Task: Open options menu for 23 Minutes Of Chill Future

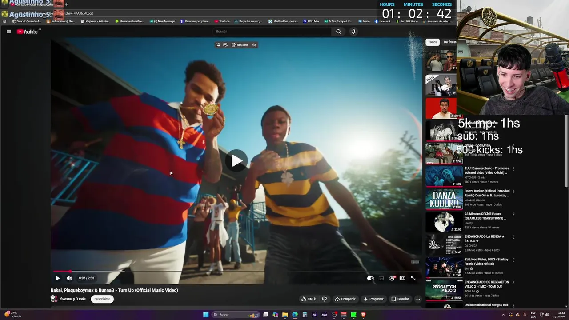Action: click(x=513, y=214)
